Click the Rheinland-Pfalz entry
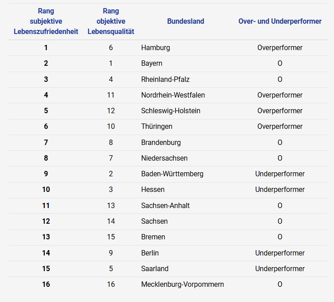334x302 pixels. (x=165, y=79)
